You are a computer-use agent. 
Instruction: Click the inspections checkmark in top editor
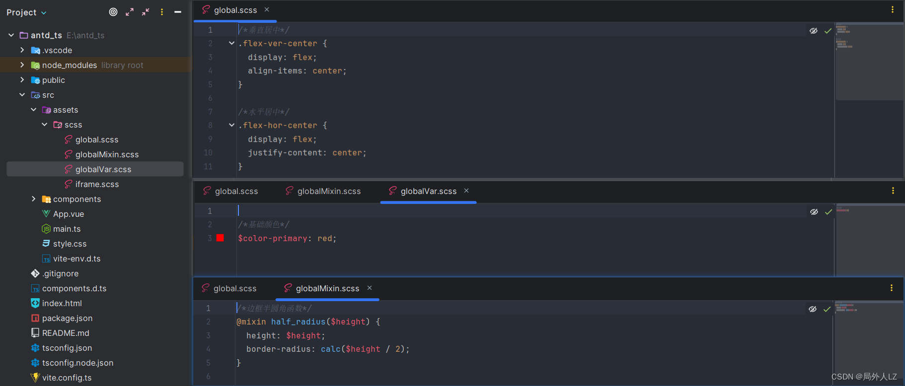coord(828,31)
